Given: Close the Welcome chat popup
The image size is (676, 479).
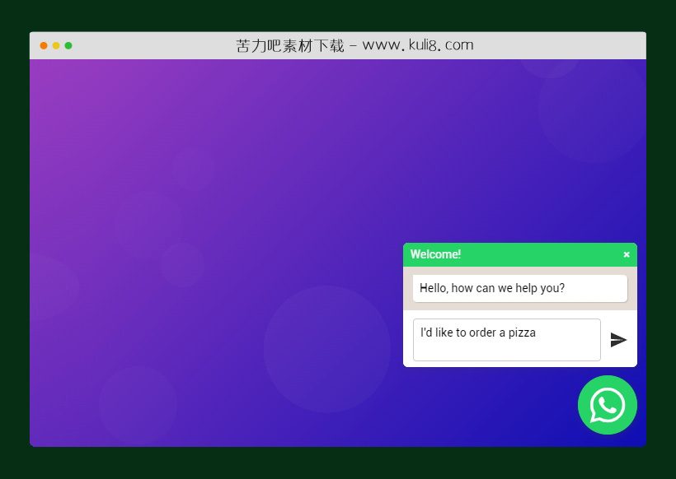Looking at the screenshot, I should (627, 255).
